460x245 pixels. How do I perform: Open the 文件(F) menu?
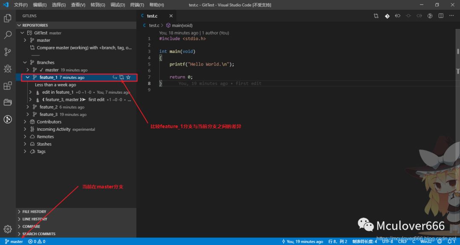pyautogui.click(x=20, y=5)
